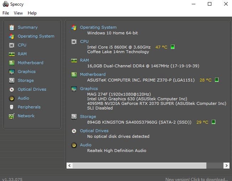
Task: Select Network in the sidebar list
Action: pos(26,116)
